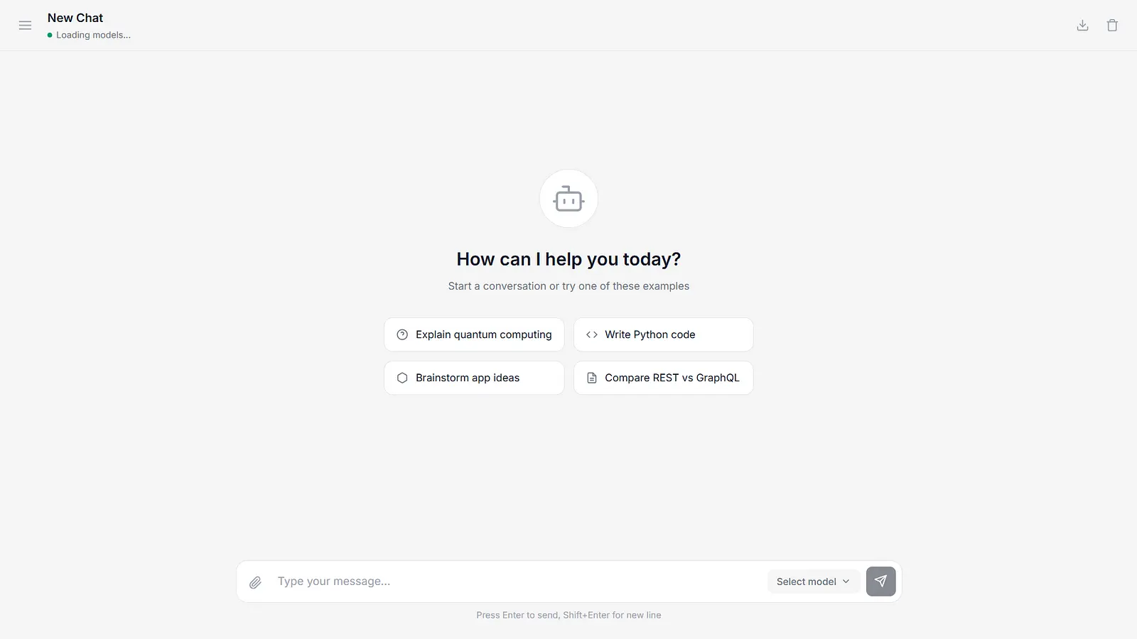The height and width of the screenshot is (639, 1137).
Task: Choose the "Explain quantum computing" example
Action: pos(483,334)
